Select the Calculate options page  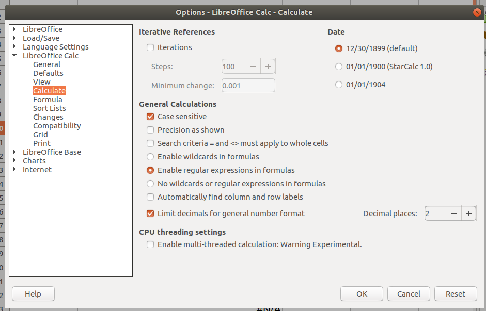[x=49, y=91]
